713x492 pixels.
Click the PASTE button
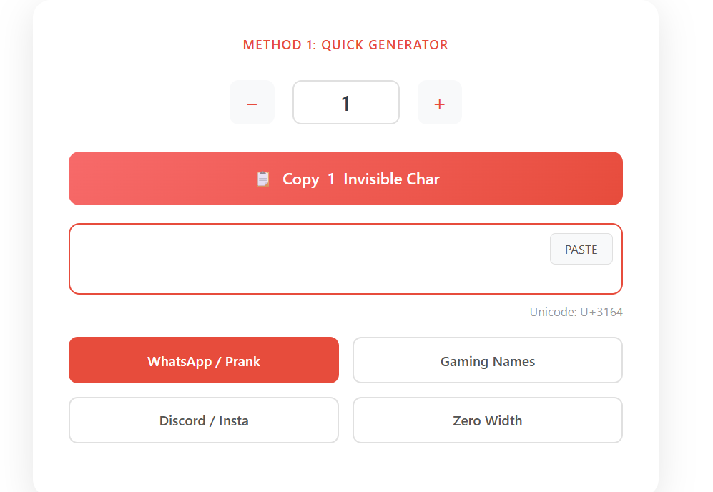(581, 250)
